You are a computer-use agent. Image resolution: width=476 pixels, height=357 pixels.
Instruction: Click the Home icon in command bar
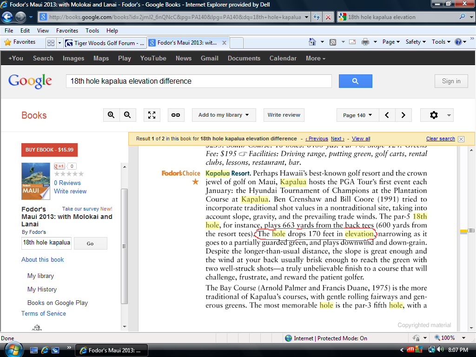click(312, 42)
